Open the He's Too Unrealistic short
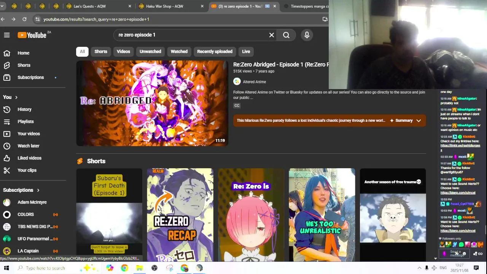The width and height of the screenshot is (487, 274). tap(322, 215)
